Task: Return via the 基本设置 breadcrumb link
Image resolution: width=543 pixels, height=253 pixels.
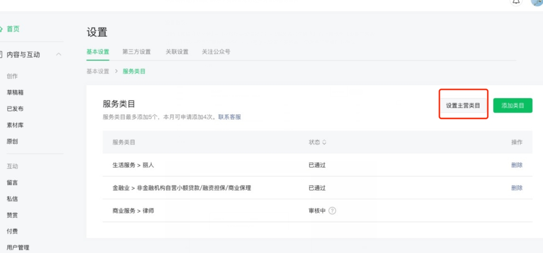Action: click(97, 72)
